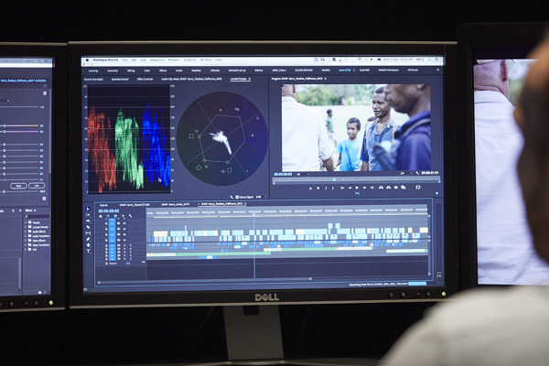Open the Markers menu
Image resolution: width=549 pixels, height=366 pixels.
pos(174,59)
